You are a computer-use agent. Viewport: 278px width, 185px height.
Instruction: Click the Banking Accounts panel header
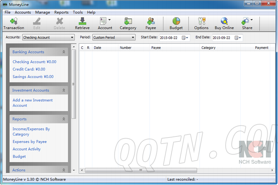click(x=38, y=52)
